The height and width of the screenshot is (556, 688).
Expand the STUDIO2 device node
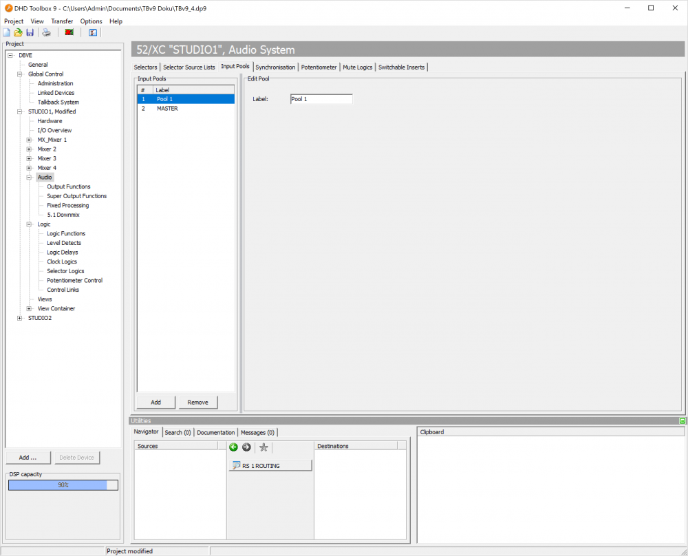pos(19,317)
